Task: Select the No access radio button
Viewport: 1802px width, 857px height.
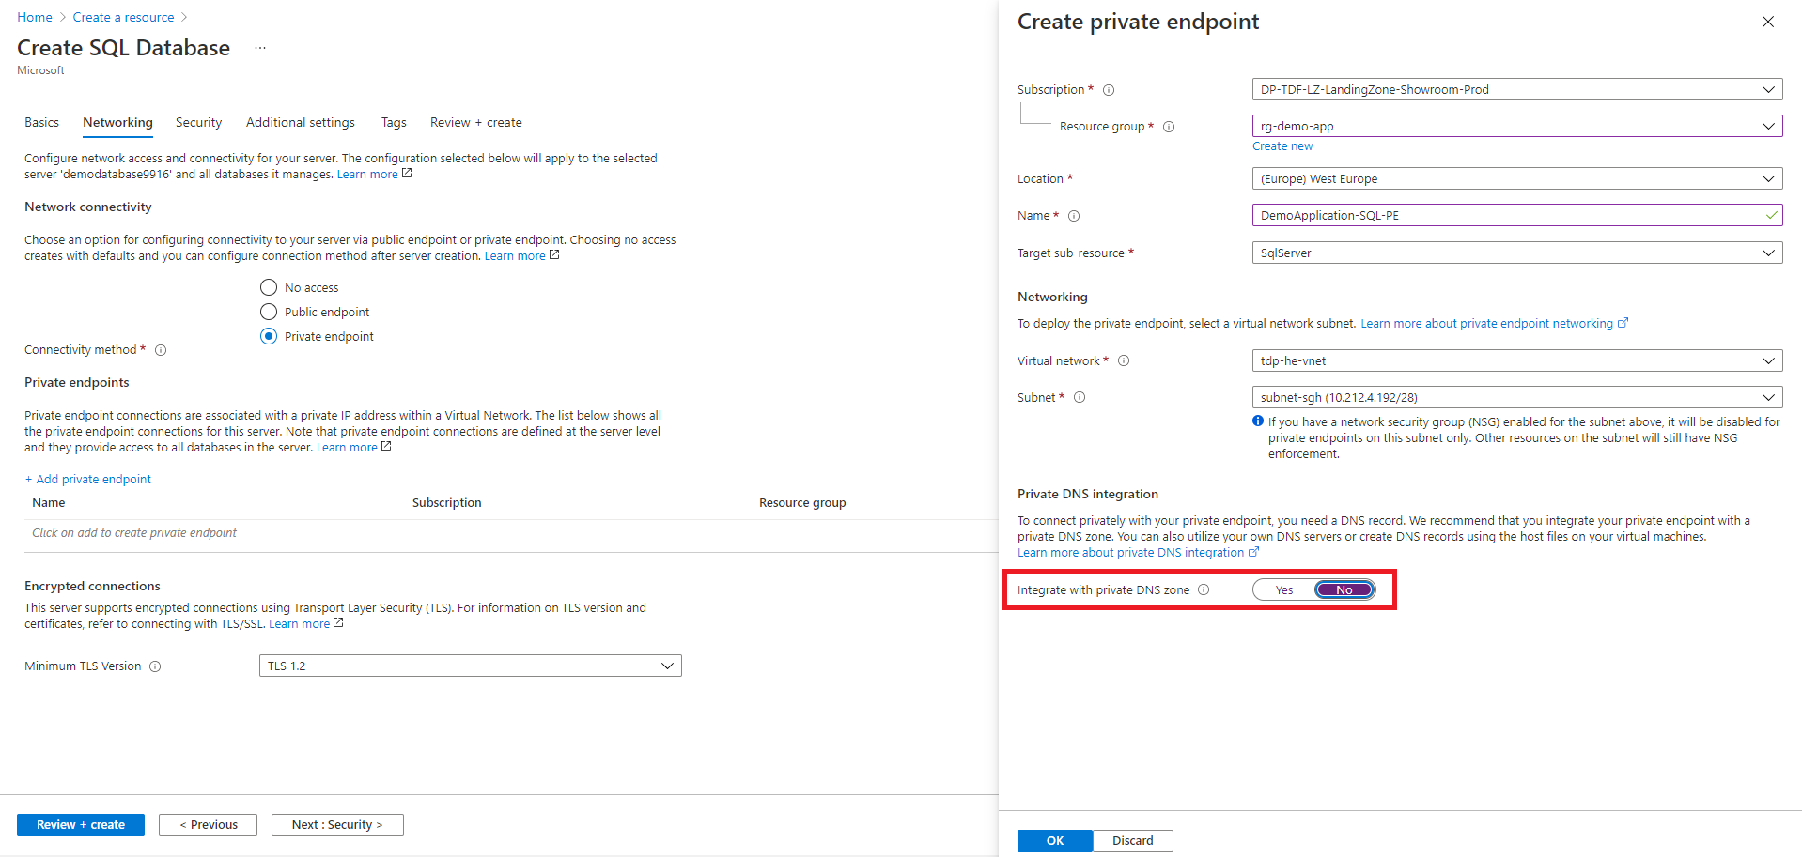Action: pyautogui.click(x=269, y=287)
